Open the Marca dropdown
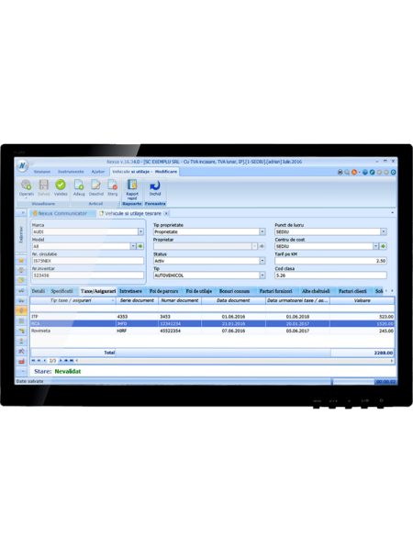413x551 pixels. pos(140,232)
